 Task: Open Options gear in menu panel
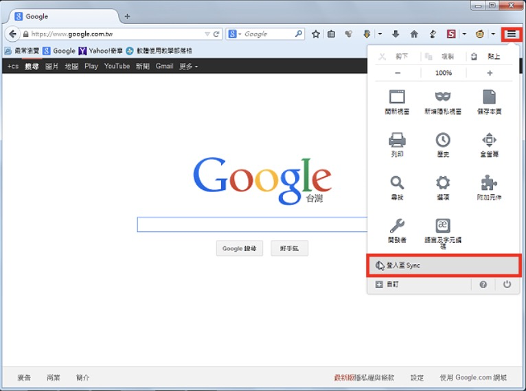[x=443, y=188]
